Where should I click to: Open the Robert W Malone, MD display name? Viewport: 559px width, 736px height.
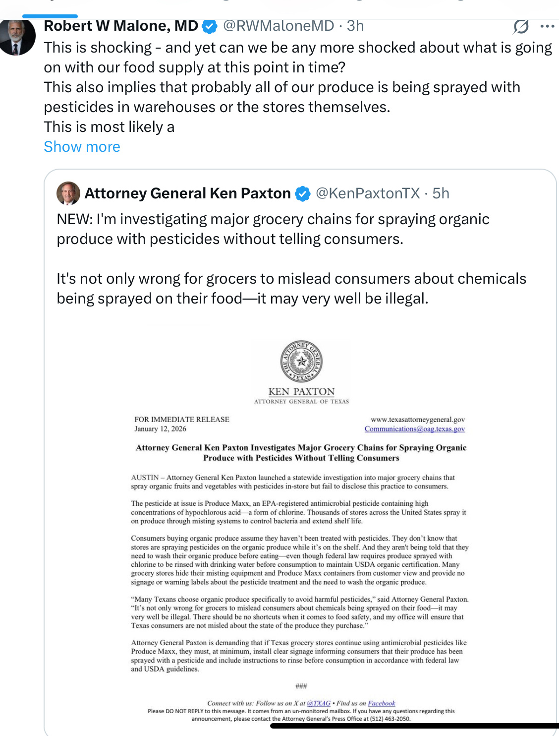pyautogui.click(x=121, y=26)
